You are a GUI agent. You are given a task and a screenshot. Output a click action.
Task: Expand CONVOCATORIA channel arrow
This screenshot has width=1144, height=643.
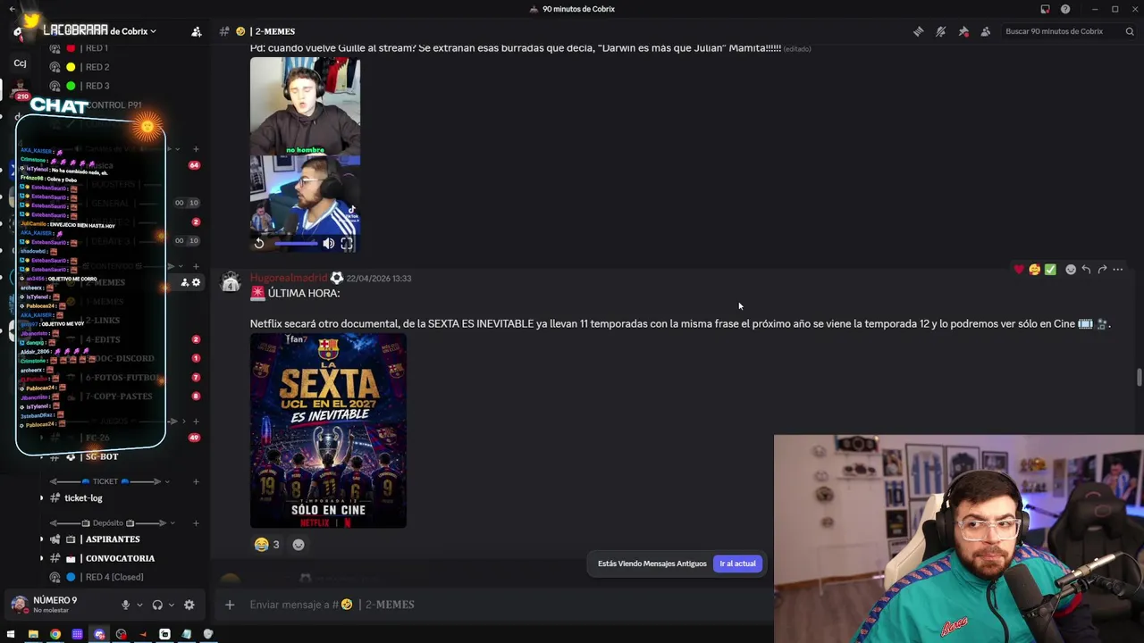tap(42, 558)
